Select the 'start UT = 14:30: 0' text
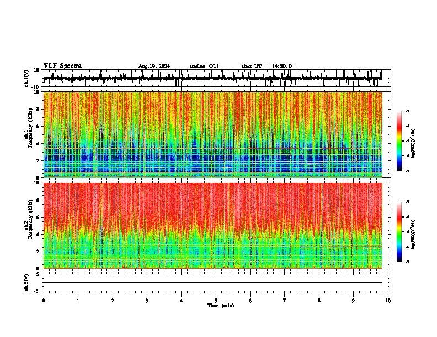Image resolution: width=437 pixels, height=337 pixels. (x=267, y=66)
